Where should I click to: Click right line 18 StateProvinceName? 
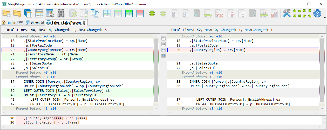tap(243, 41)
